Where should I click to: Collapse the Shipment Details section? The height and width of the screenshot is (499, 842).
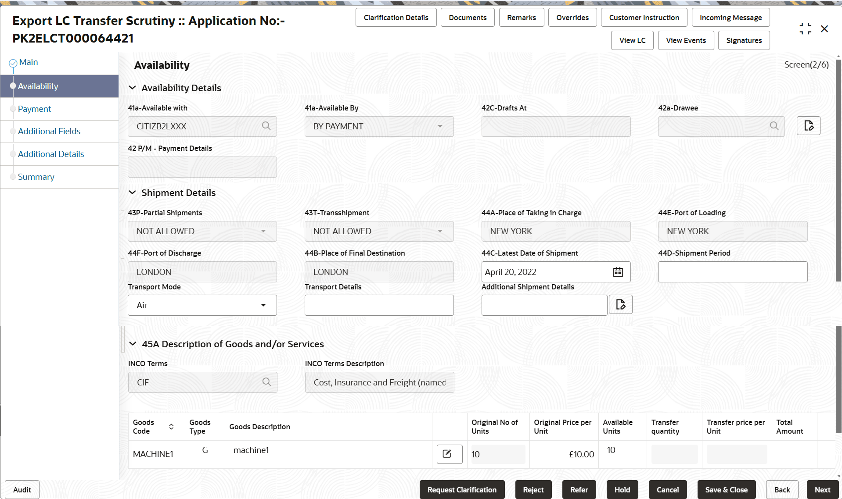click(x=133, y=192)
